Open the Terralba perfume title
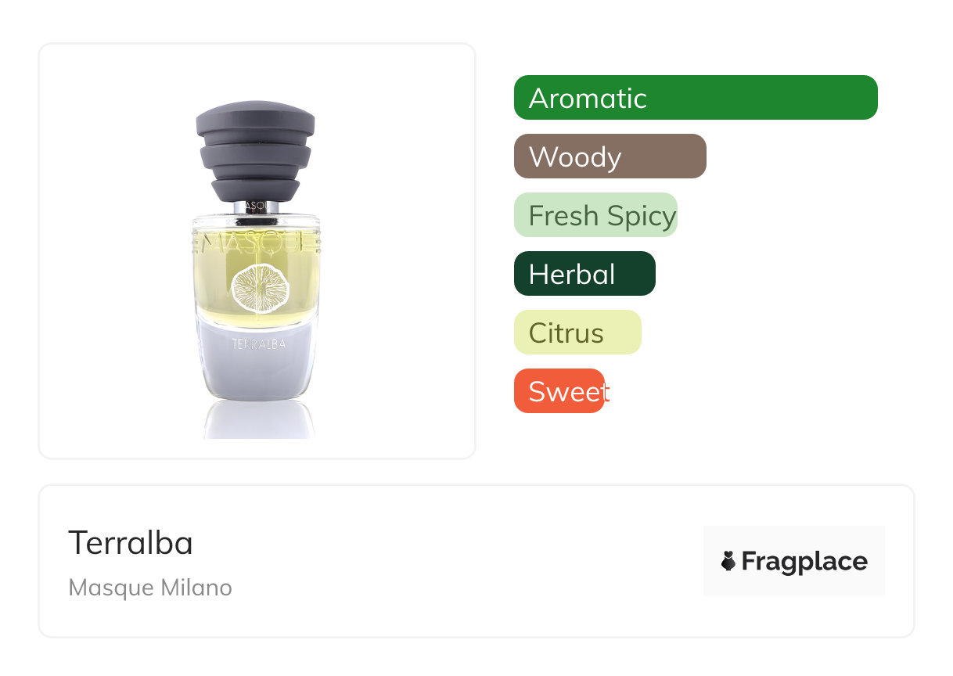Image resolution: width=953 pixels, height=676 pixels. 131,543
